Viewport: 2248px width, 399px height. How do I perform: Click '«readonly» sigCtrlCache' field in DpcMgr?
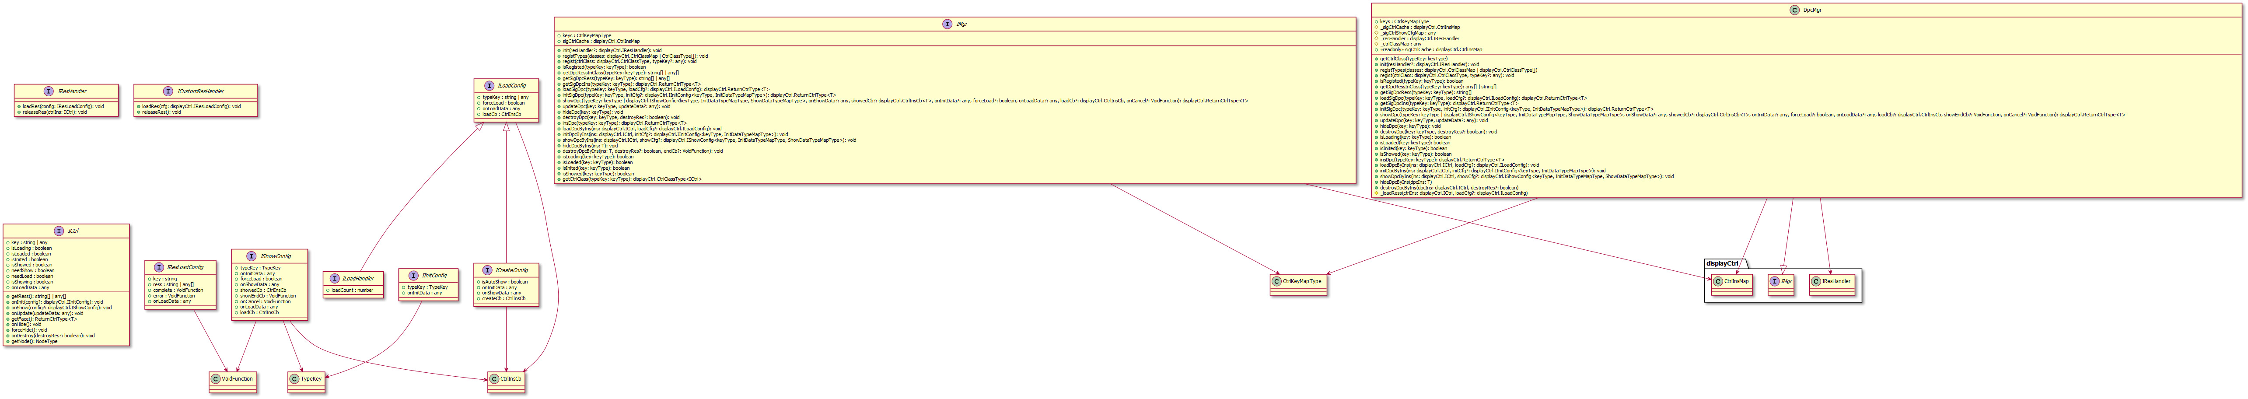[1430, 50]
